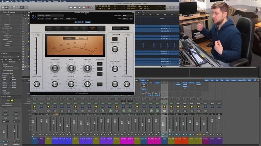Collapse the Groups inspector section
This screenshot has height=146, width=261.
click(2, 54)
